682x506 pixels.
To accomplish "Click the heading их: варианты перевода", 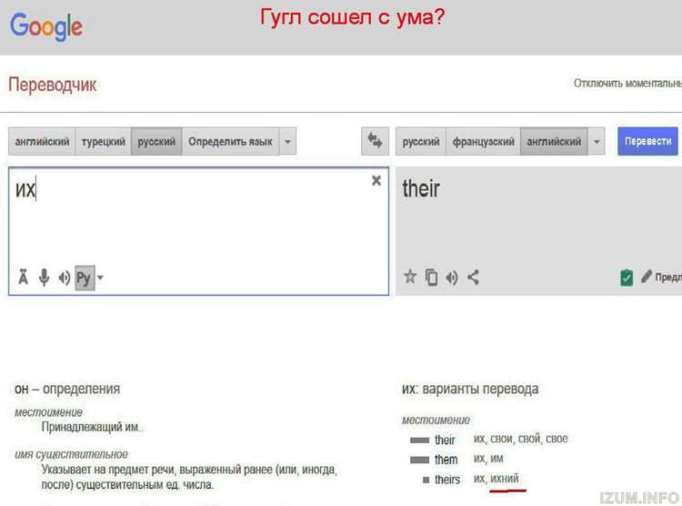I will (470, 389).
